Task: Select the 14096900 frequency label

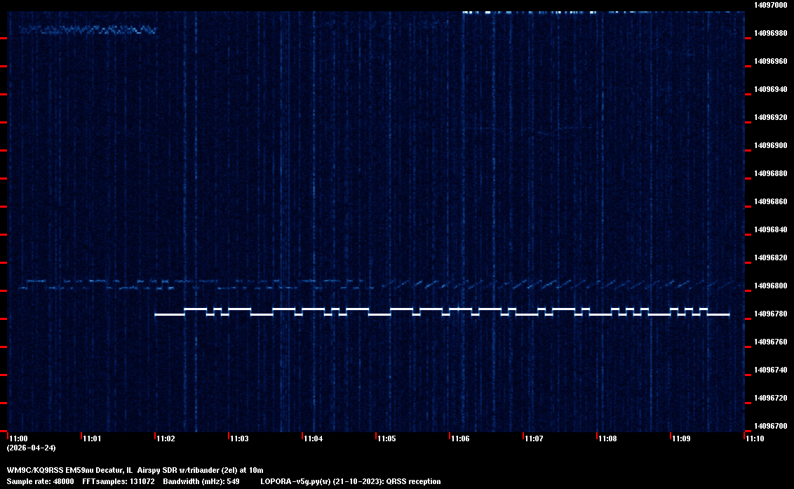Action: click(770, 145)
